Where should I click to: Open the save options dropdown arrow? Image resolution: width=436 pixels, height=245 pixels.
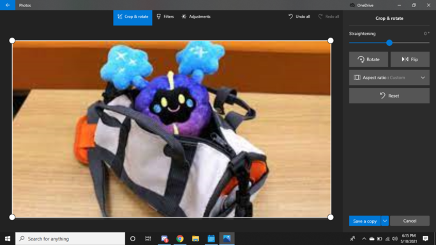[385, 221]
